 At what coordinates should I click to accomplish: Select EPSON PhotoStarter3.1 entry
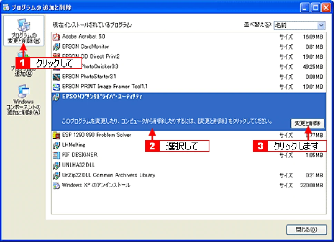(189, 77)
